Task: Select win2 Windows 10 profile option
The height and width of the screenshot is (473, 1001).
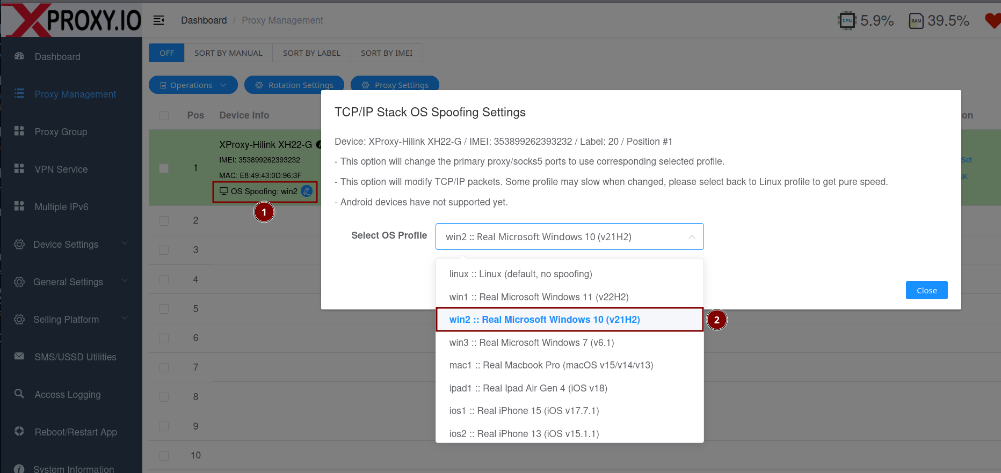Action: [x=569, y=320]
